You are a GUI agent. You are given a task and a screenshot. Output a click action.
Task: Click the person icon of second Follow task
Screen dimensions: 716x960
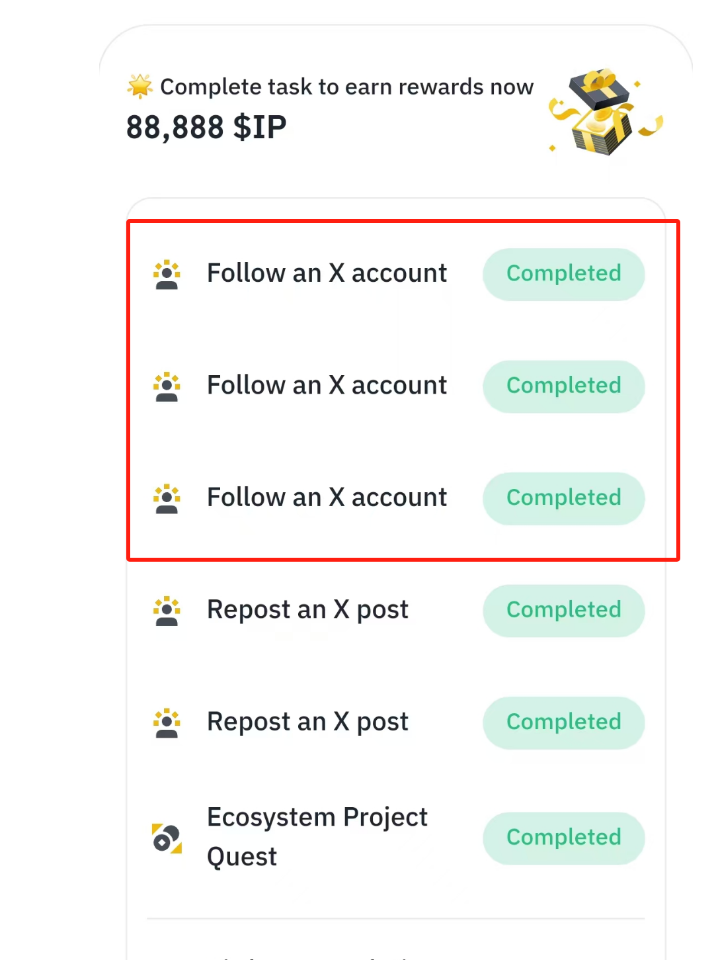(x=167, y=386)
